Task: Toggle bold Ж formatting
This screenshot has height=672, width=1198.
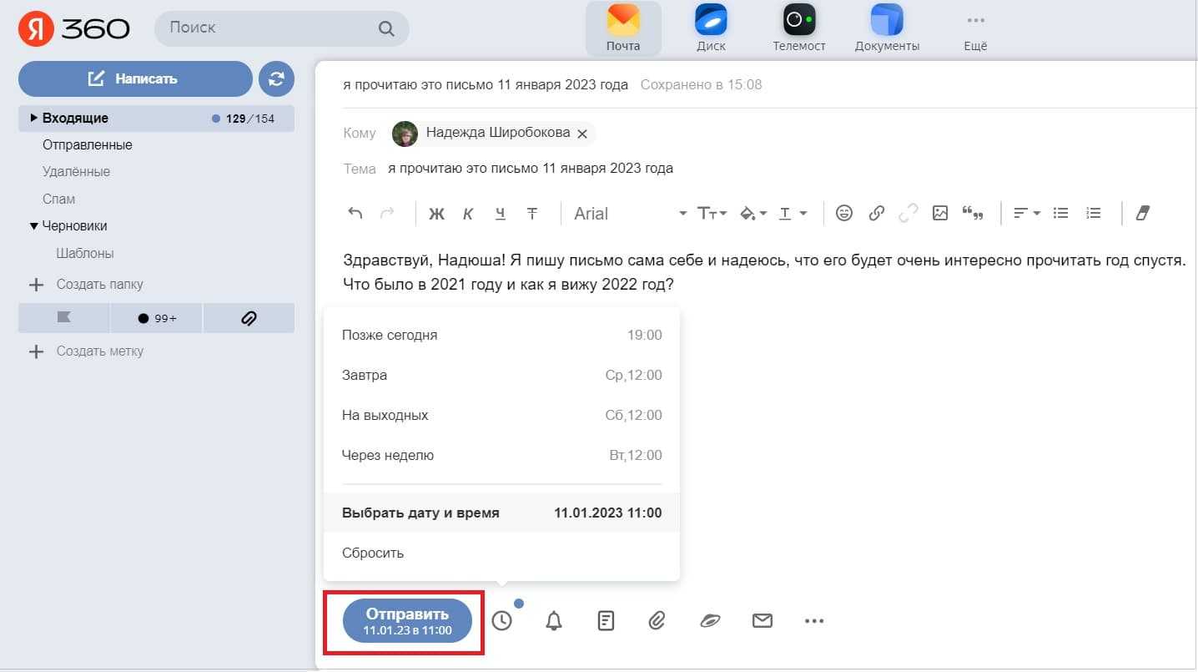Action: 436,214
